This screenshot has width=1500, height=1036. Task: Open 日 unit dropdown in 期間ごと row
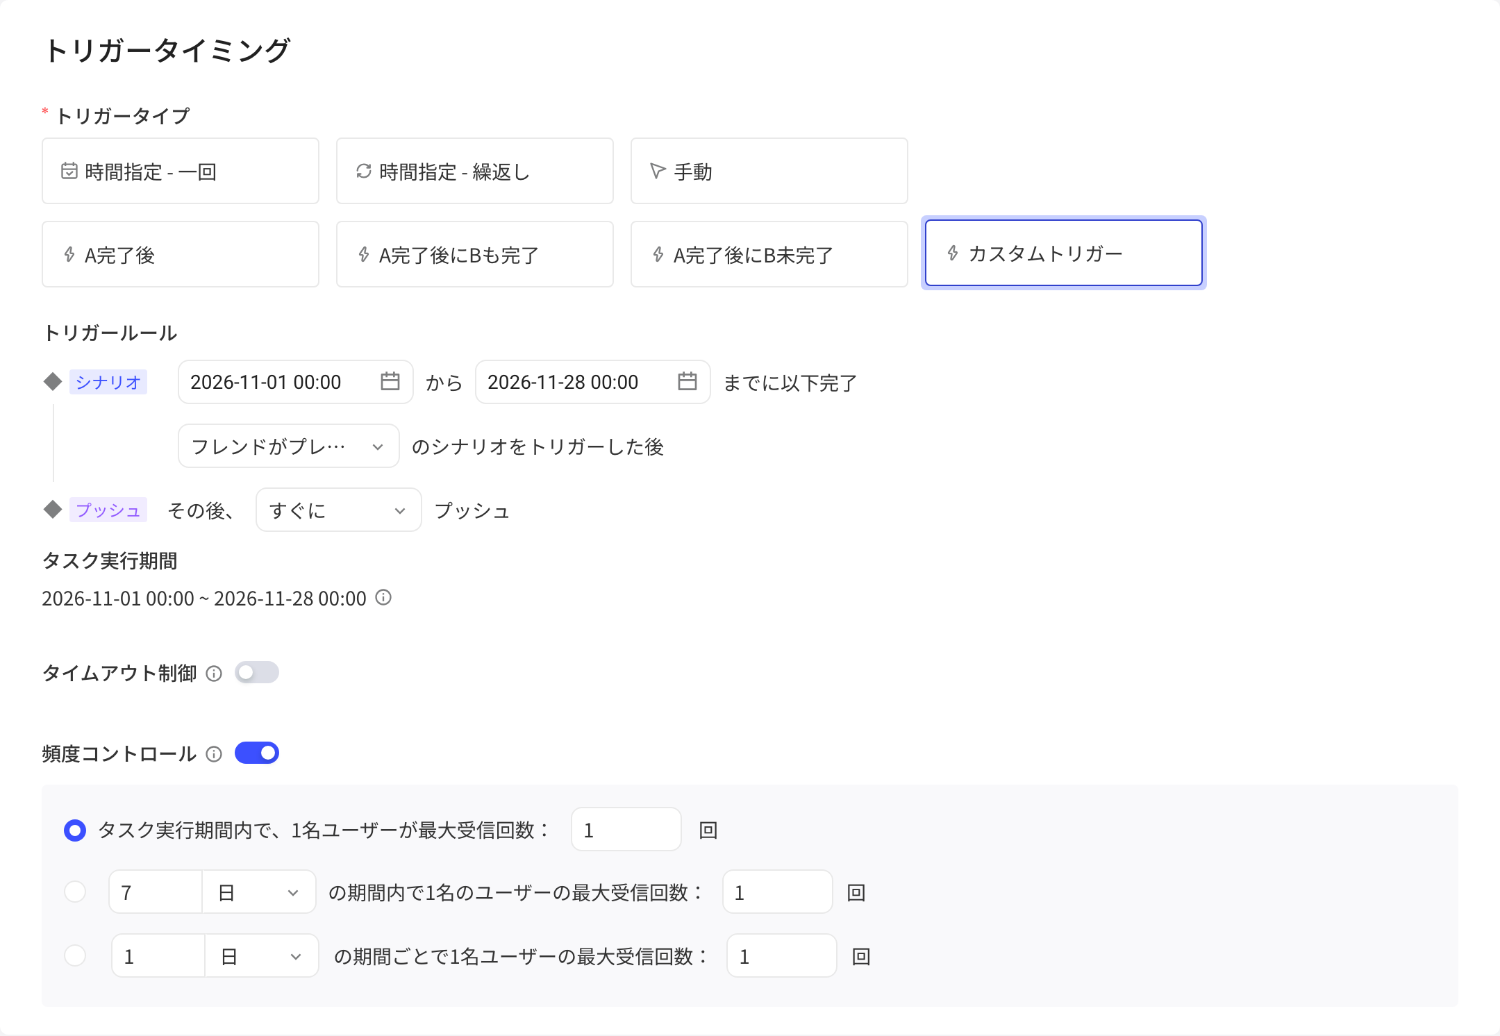262,955
